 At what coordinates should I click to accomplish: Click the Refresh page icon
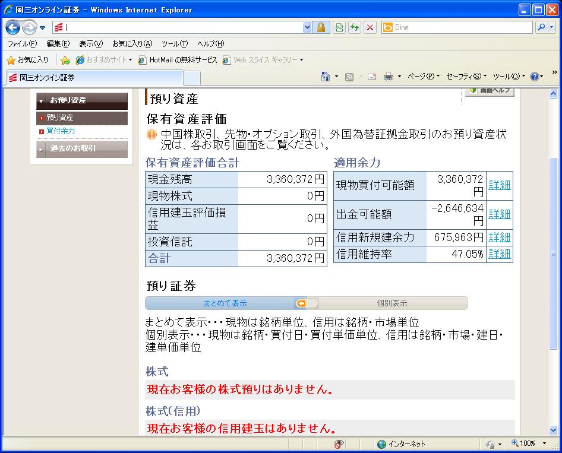[355, 27]
